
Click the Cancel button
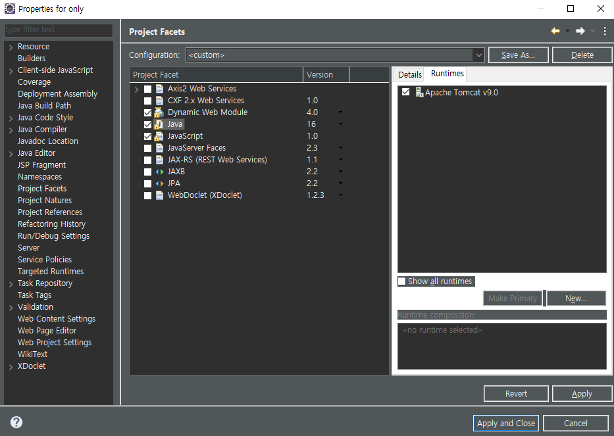576,423
